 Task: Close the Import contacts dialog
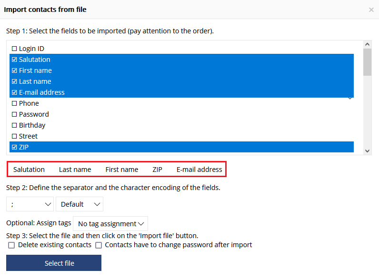tap(371, 10)
